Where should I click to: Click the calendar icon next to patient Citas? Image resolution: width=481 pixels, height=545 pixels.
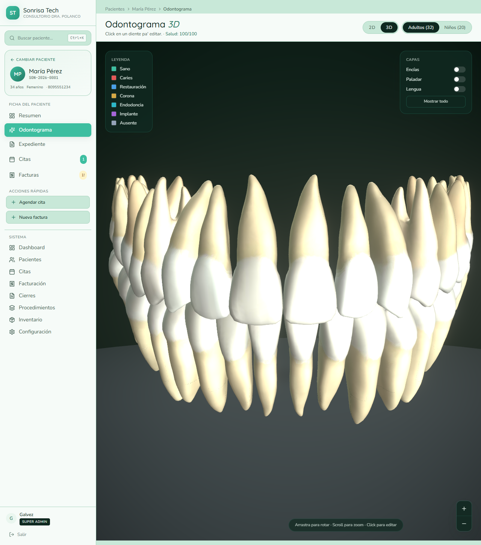(x=12, y=159)
